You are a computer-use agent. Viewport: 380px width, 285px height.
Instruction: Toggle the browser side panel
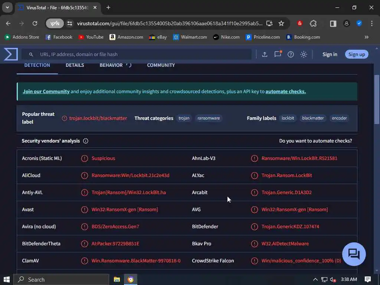point(333,23)
